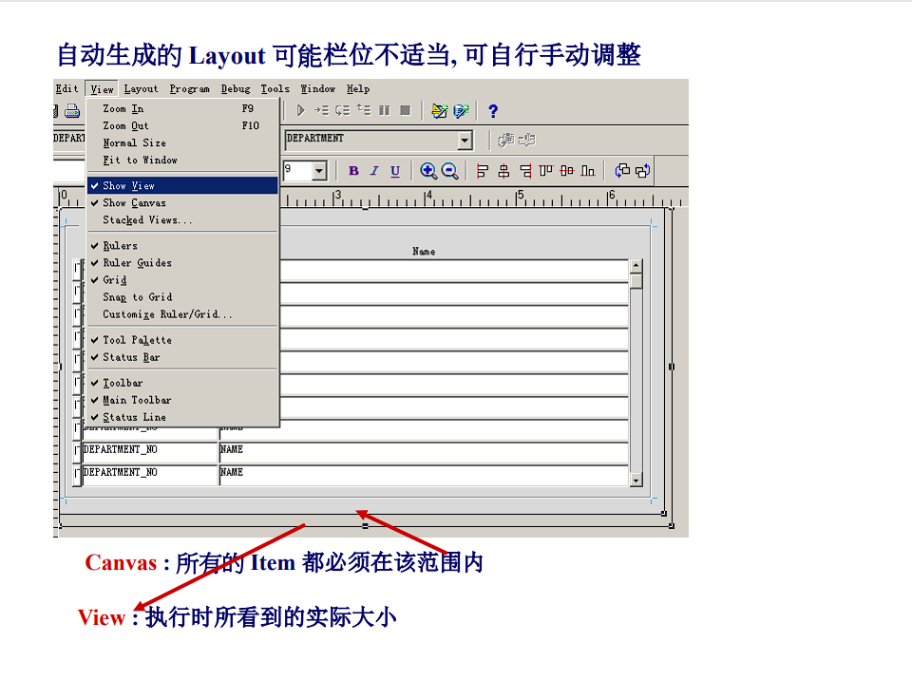Click the Step Over debugger icon

click(x=343, y=110)
